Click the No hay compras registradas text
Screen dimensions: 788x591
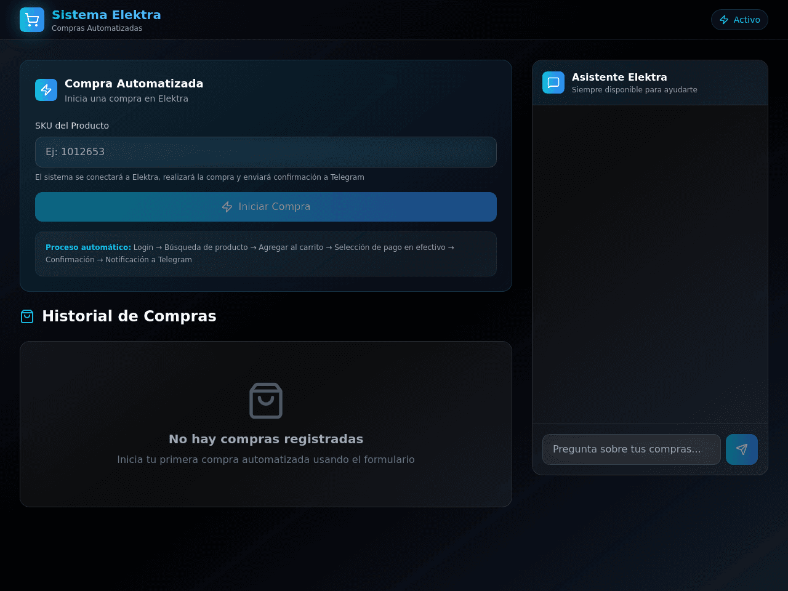[266, 439]
